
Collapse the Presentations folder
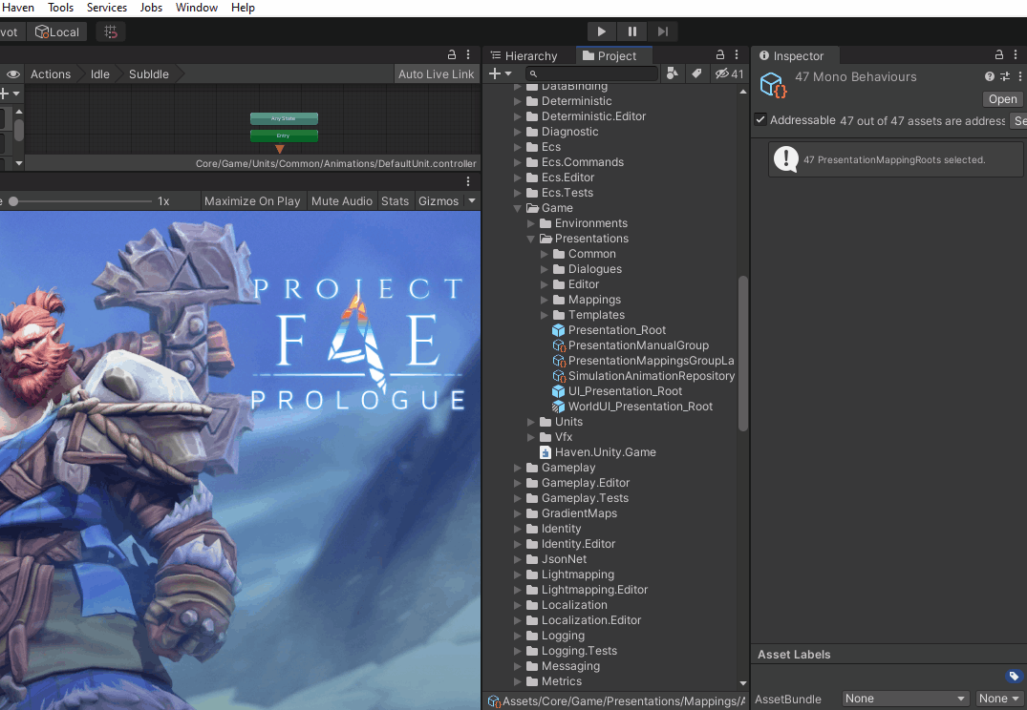[x=530, y=239]
